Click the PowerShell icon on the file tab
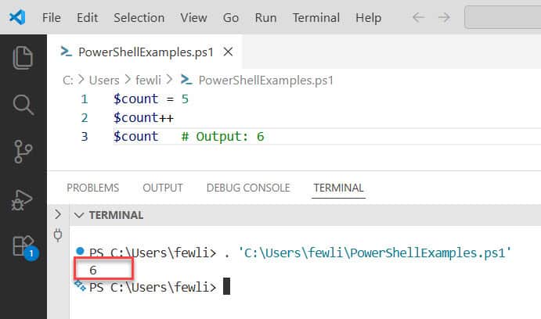 (x=66, y=52)
